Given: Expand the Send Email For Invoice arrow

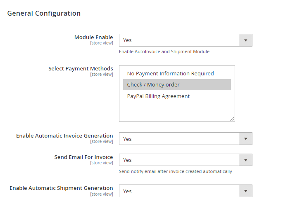Looking at the screenshot, I should tap(245, 160).
